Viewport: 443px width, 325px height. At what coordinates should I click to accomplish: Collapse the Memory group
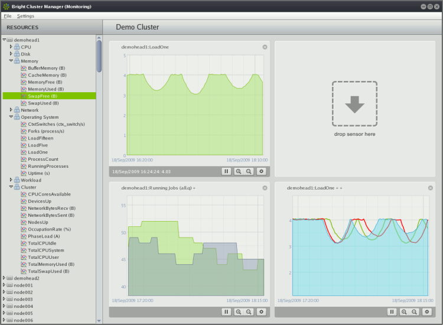[x=11, y=60]
